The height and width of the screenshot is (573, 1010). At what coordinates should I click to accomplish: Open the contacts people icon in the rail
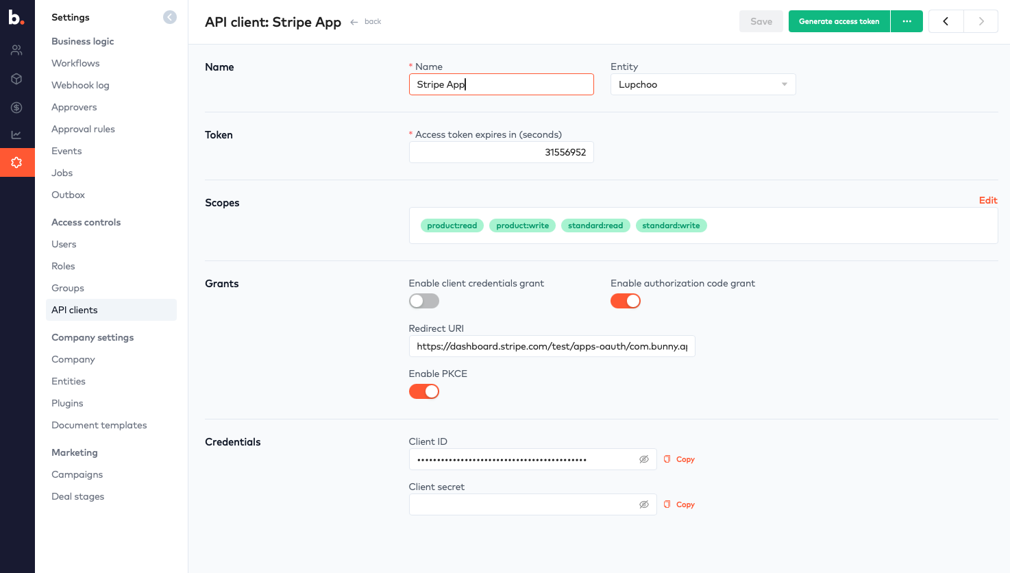(x=16, y=50)
